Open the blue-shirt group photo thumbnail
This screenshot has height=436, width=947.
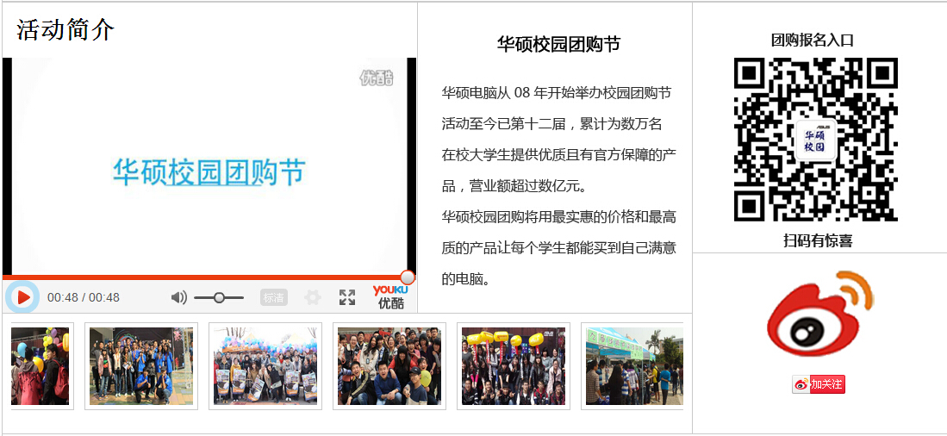(x=141, y=366)
